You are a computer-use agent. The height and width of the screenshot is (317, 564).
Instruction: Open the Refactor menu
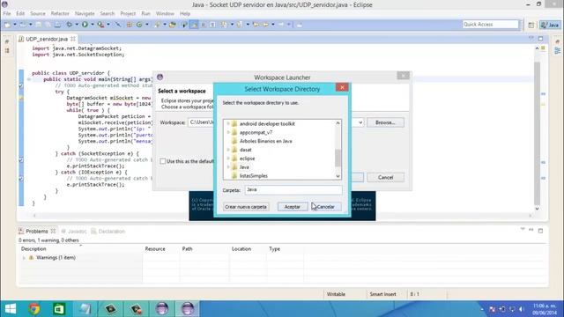(60, 14)
